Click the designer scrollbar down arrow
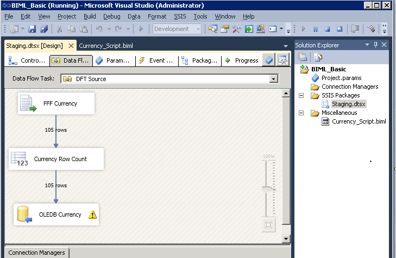The height and width of the screenshot is (258, 396). [286, 238]
